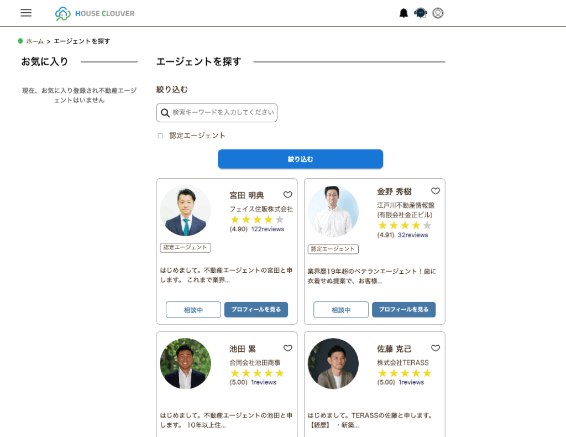Click the HOUSE CLOUVER logo
This screenshot has width=566, height=437.
pyautogui.click(x=94, y=13)
